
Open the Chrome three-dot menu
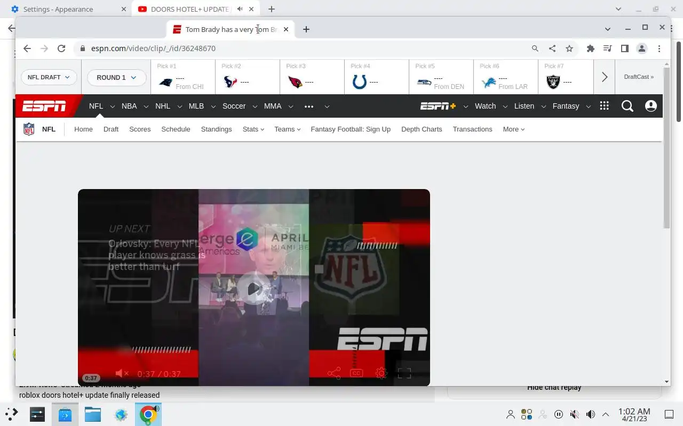(x=660, y=48)
